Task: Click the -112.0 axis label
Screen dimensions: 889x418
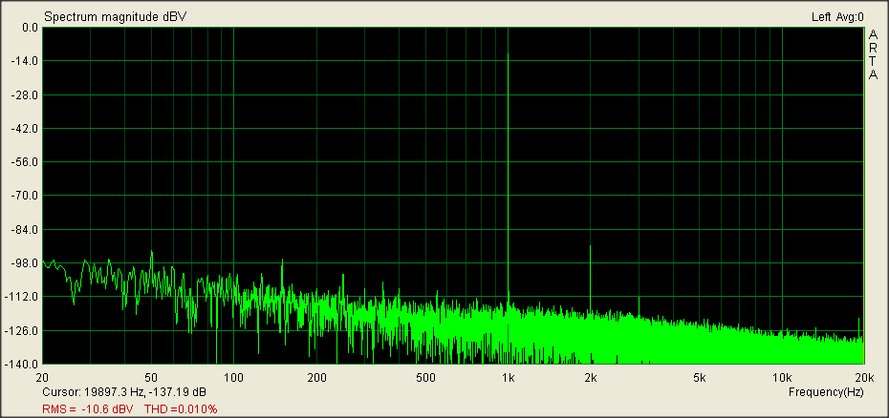Action: (x=23, y=297)
